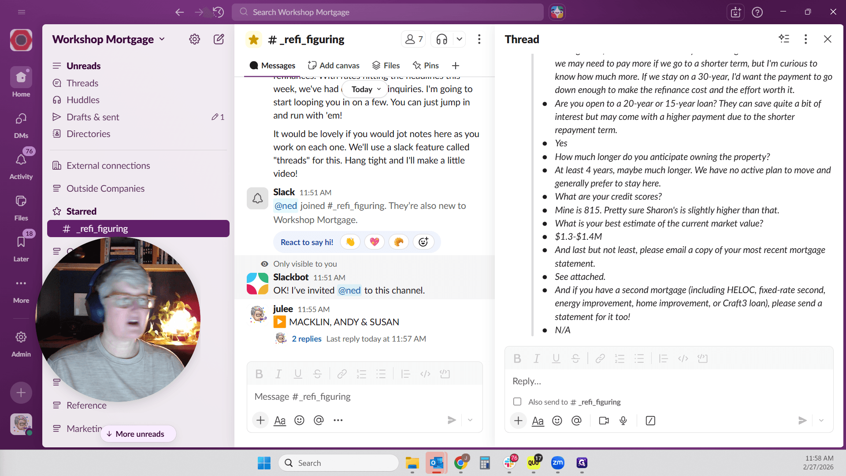
Task: Switch to Messages tab
Action: [x=272, y=65]
